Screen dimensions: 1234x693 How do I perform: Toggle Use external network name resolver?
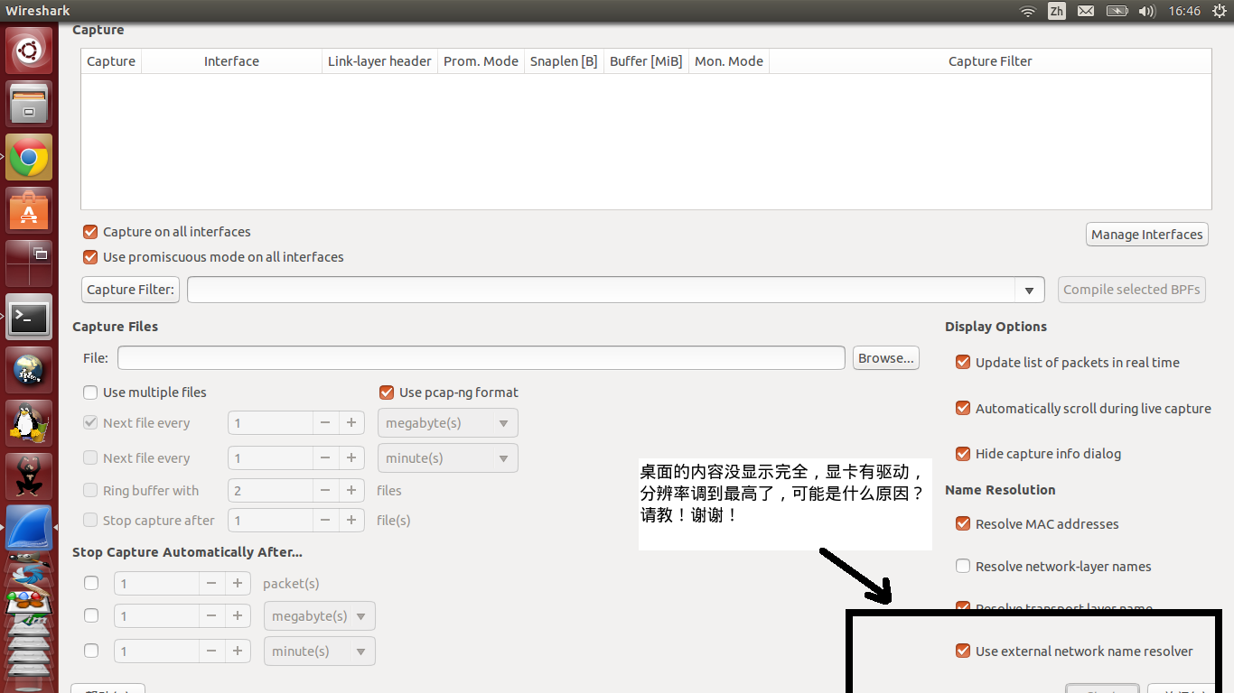pos(963,651)
